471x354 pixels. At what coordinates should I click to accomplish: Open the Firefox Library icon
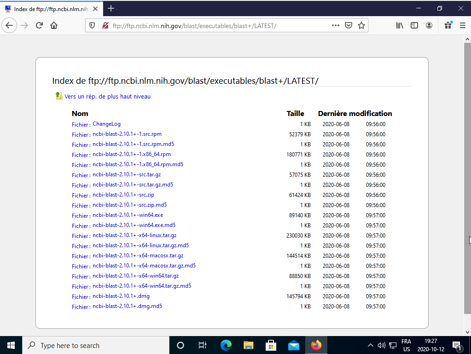(x=400, y=26)
